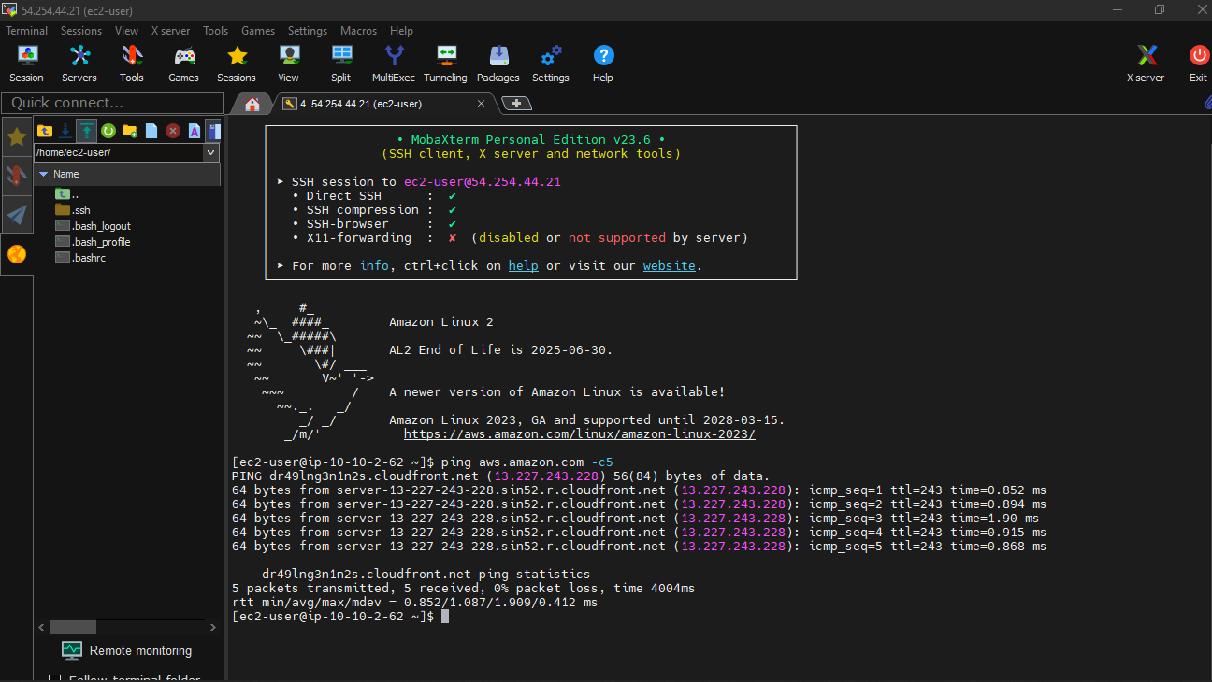This screenshot has height=682, width=1212.
Task: Click the paperclip icon at tab bar right
Action: pos(1206,103)
